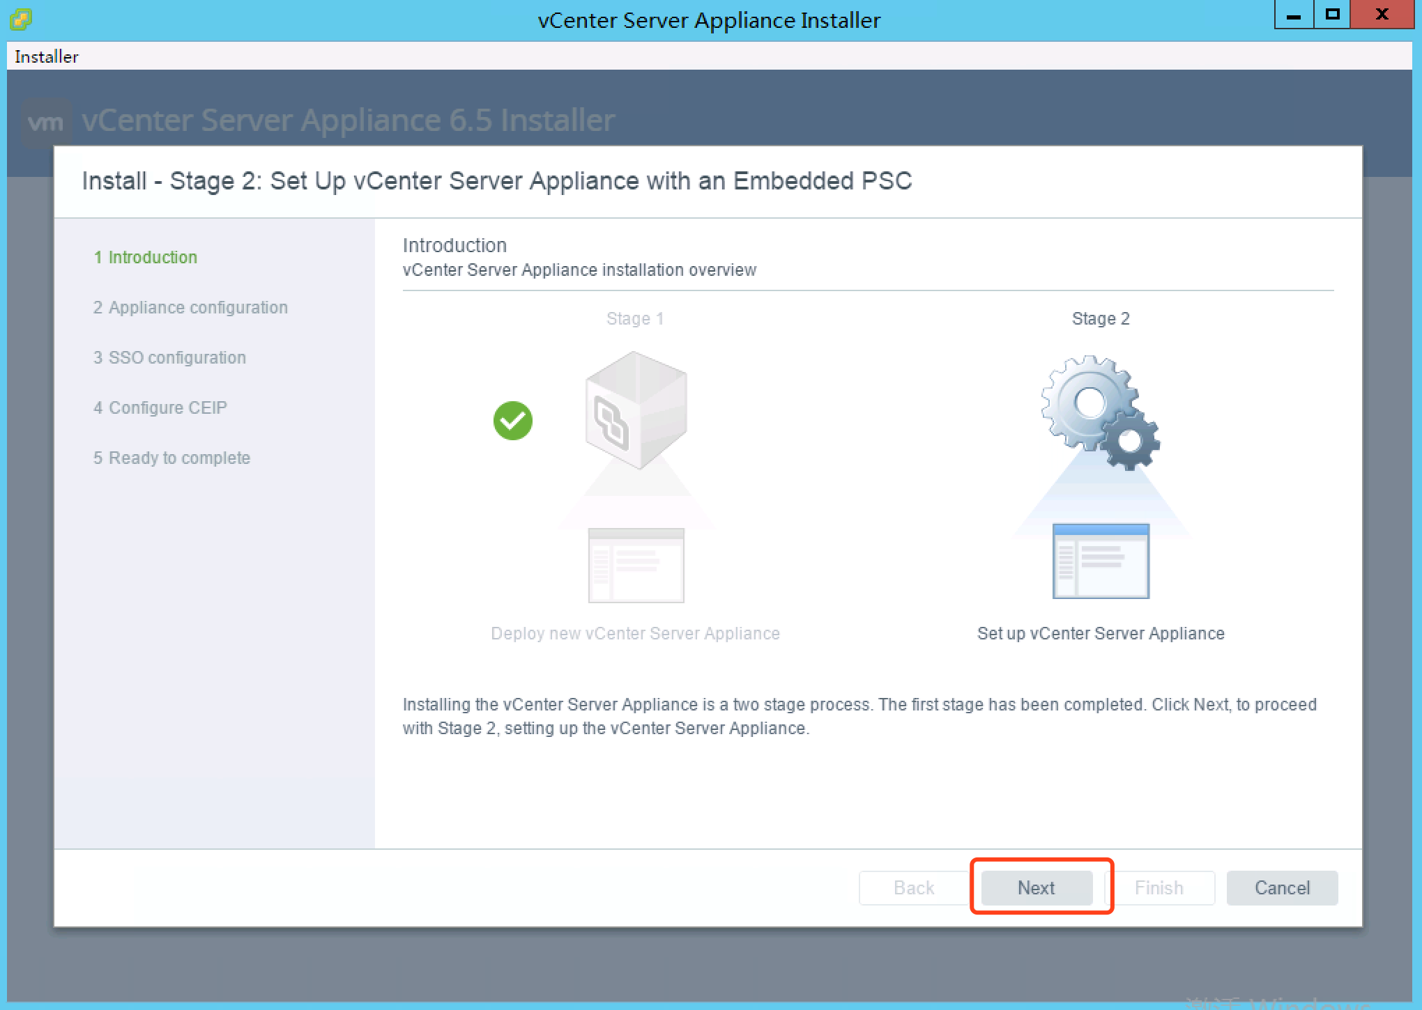The image size is (1422, 1010).
Task: Select step 4 Configure CEIP
Action: [160, 407]
